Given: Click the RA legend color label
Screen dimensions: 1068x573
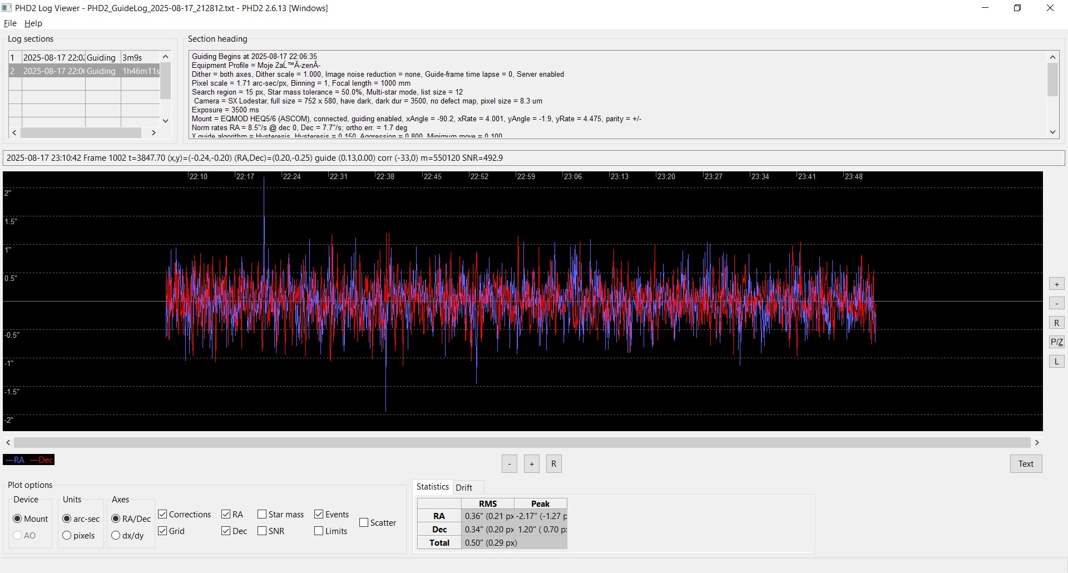Looking at the screenshot, I should (15, 460).
